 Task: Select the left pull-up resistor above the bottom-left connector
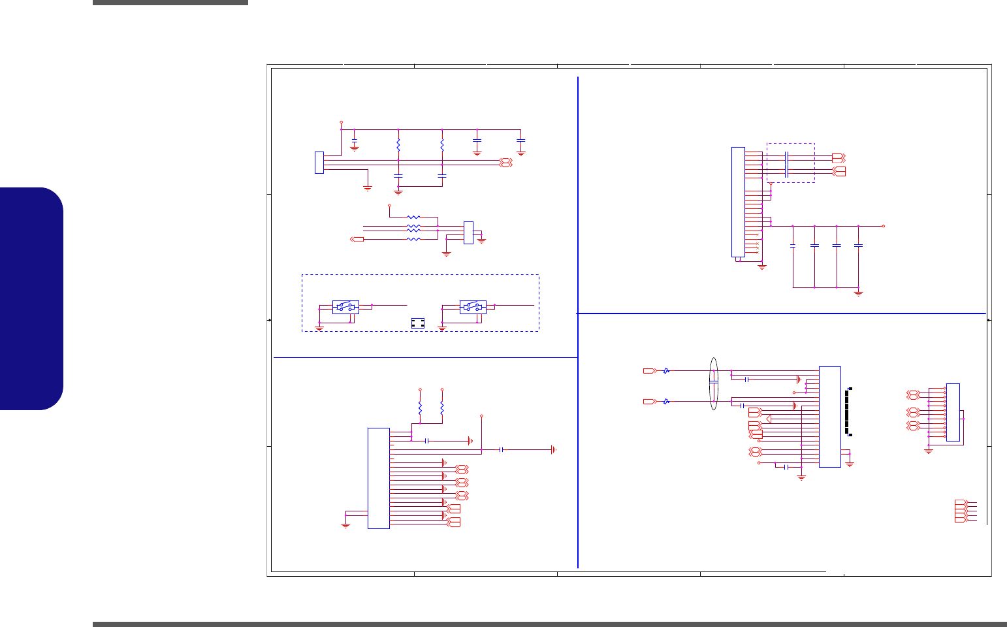tap(420, 408)
